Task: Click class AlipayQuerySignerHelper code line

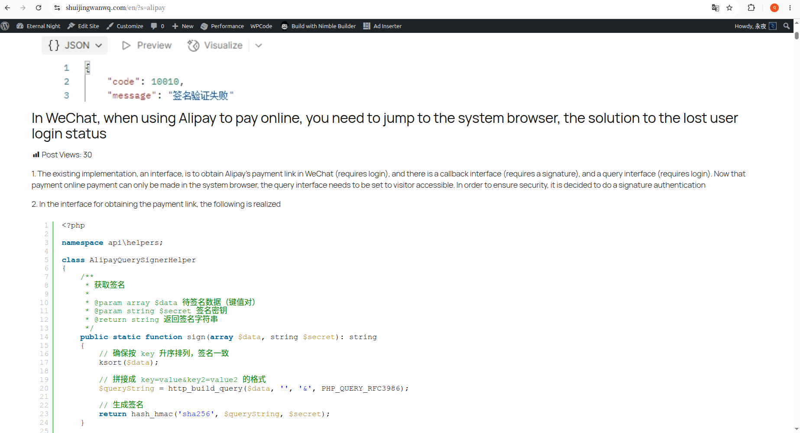Action: 129,260
